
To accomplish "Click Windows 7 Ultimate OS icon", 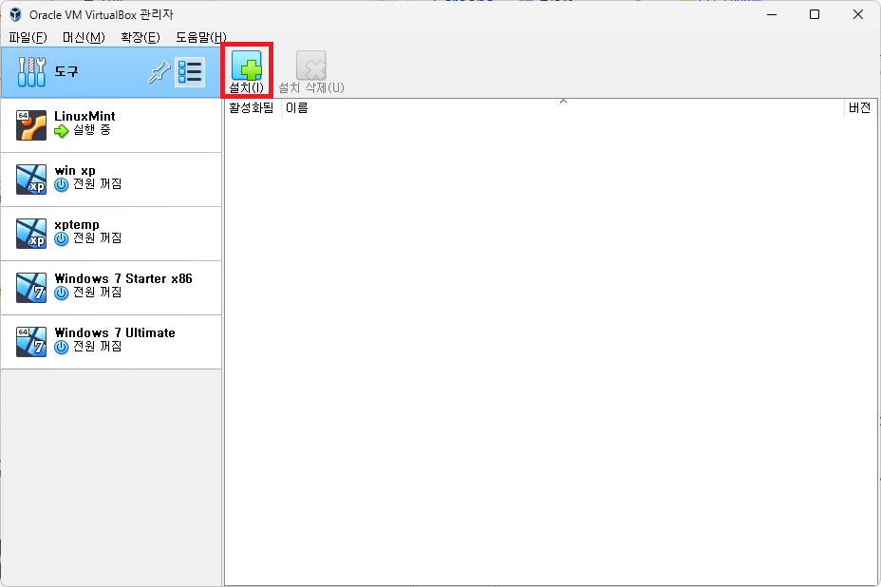I will point(31,342).
